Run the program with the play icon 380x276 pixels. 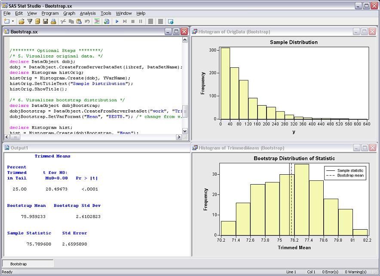[x=117, y=21]
